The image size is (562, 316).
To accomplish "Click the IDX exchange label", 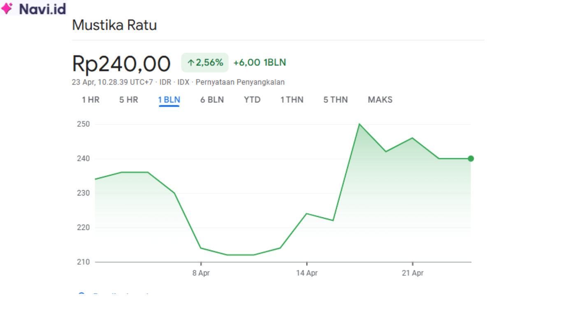I will [x=183, y=82].
